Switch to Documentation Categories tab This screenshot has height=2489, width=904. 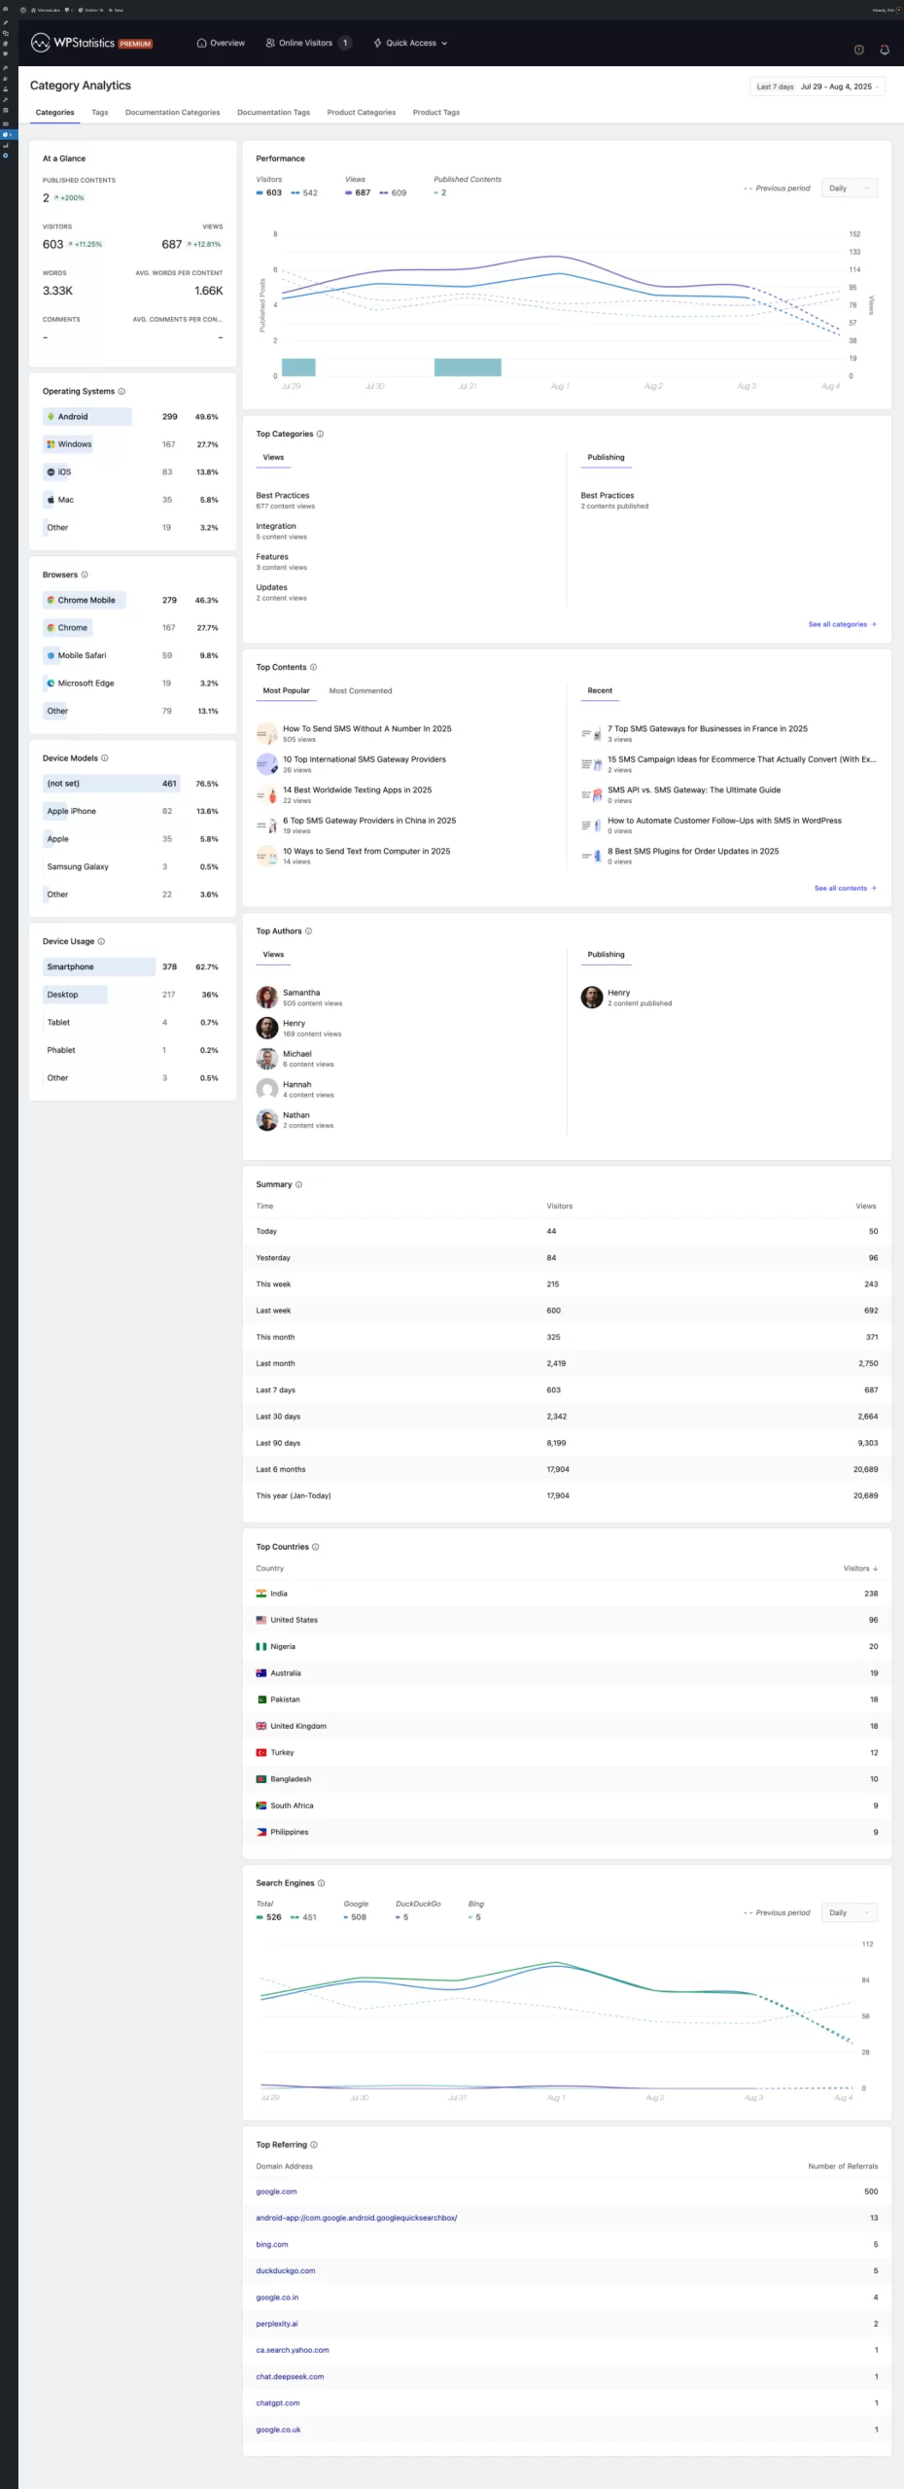(x=173, y=113)
